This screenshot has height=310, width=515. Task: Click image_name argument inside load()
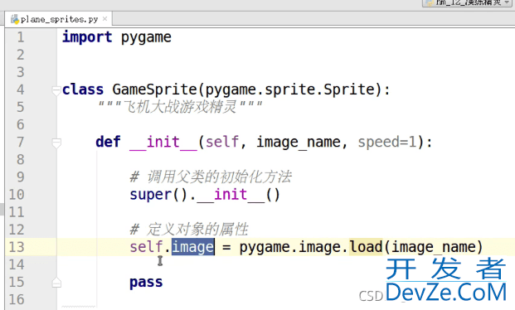point(434,248)
